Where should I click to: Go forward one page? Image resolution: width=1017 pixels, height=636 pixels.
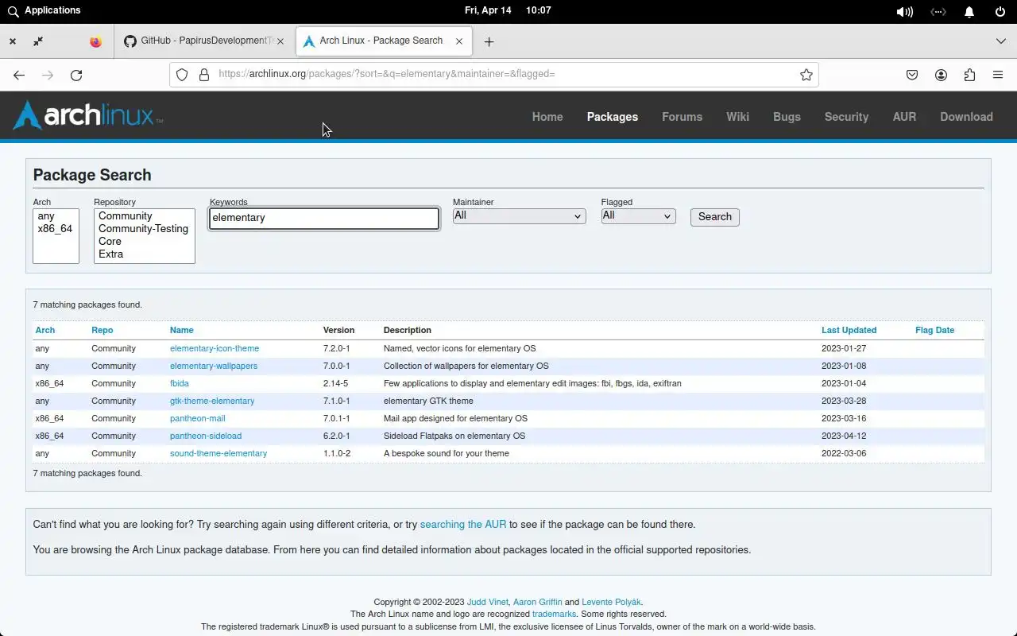(48, 75)
